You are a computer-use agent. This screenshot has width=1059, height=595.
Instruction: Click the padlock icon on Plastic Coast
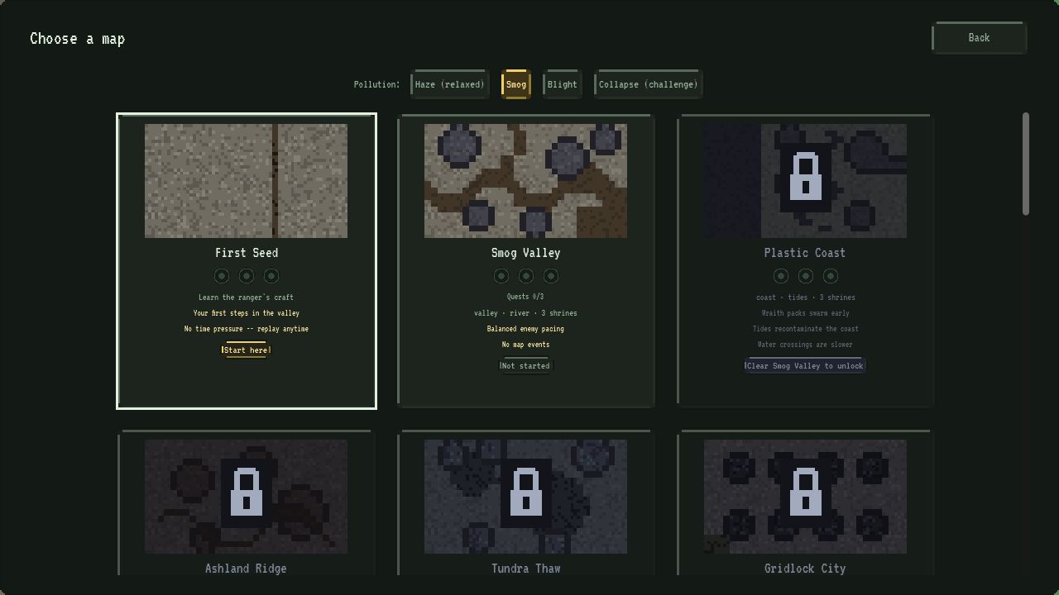click(805, 175)
